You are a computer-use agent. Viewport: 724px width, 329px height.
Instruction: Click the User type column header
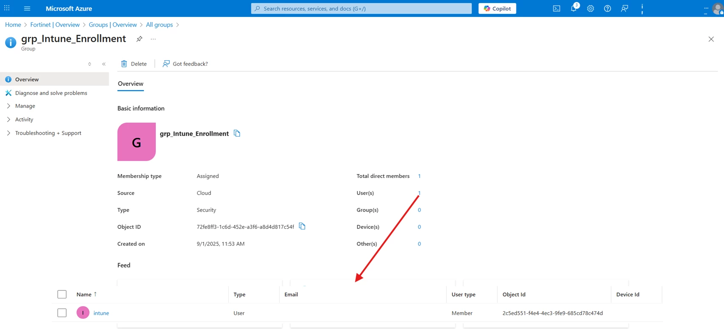[463, 294]
